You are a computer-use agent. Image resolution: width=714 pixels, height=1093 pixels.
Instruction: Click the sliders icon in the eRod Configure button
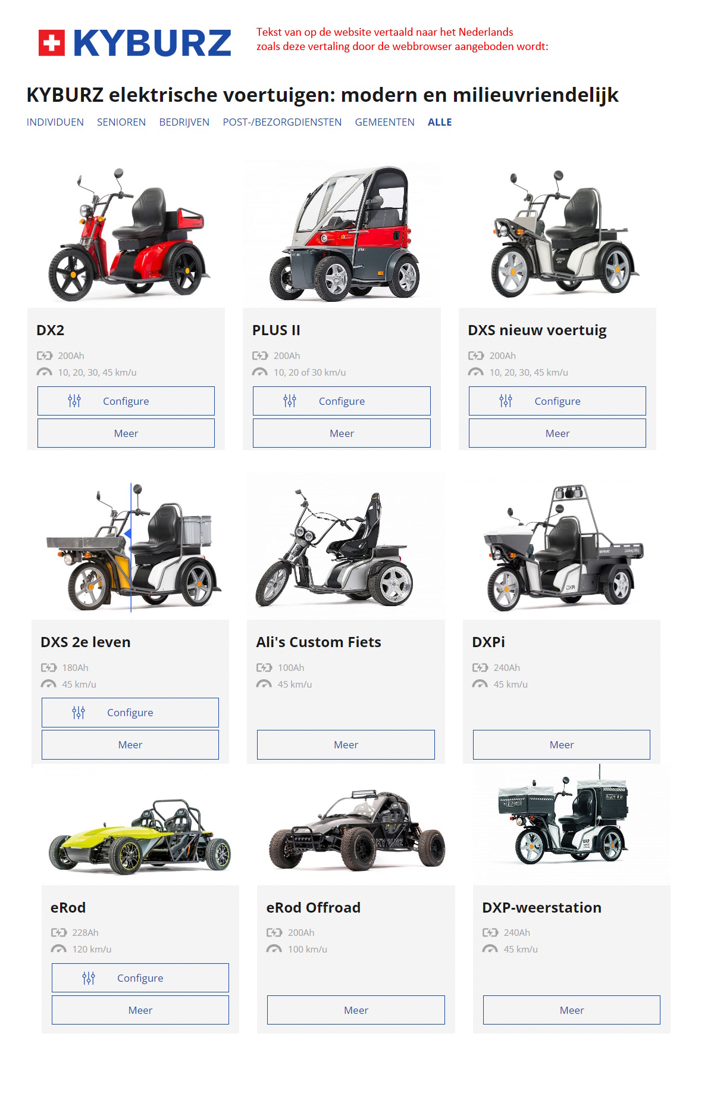(89, 978)
